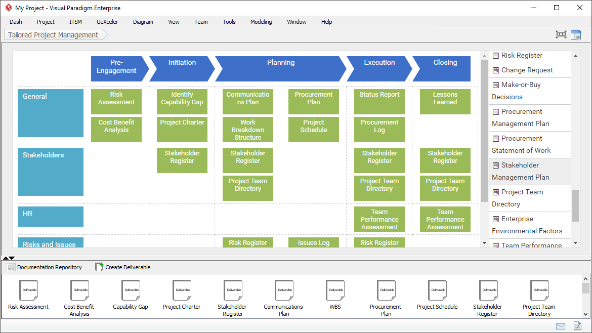Click the Risk Register list item icon

coord(496,56)
